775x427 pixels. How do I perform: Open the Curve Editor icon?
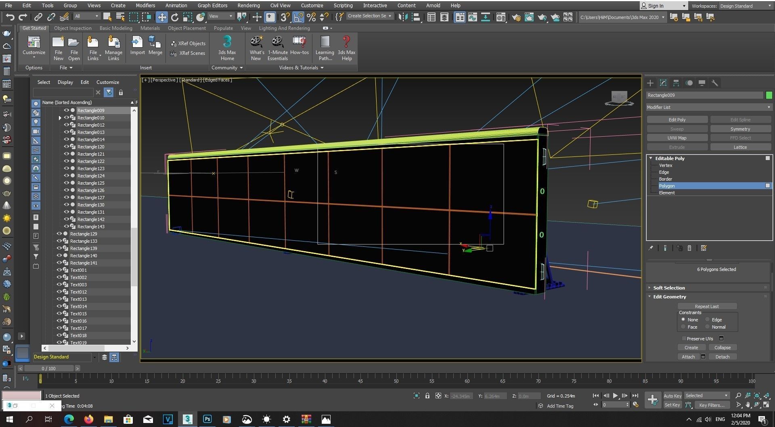pos(472,17)
